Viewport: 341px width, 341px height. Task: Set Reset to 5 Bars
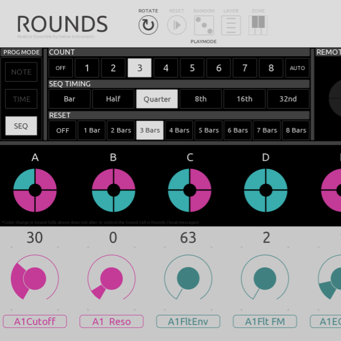(209, 130)
